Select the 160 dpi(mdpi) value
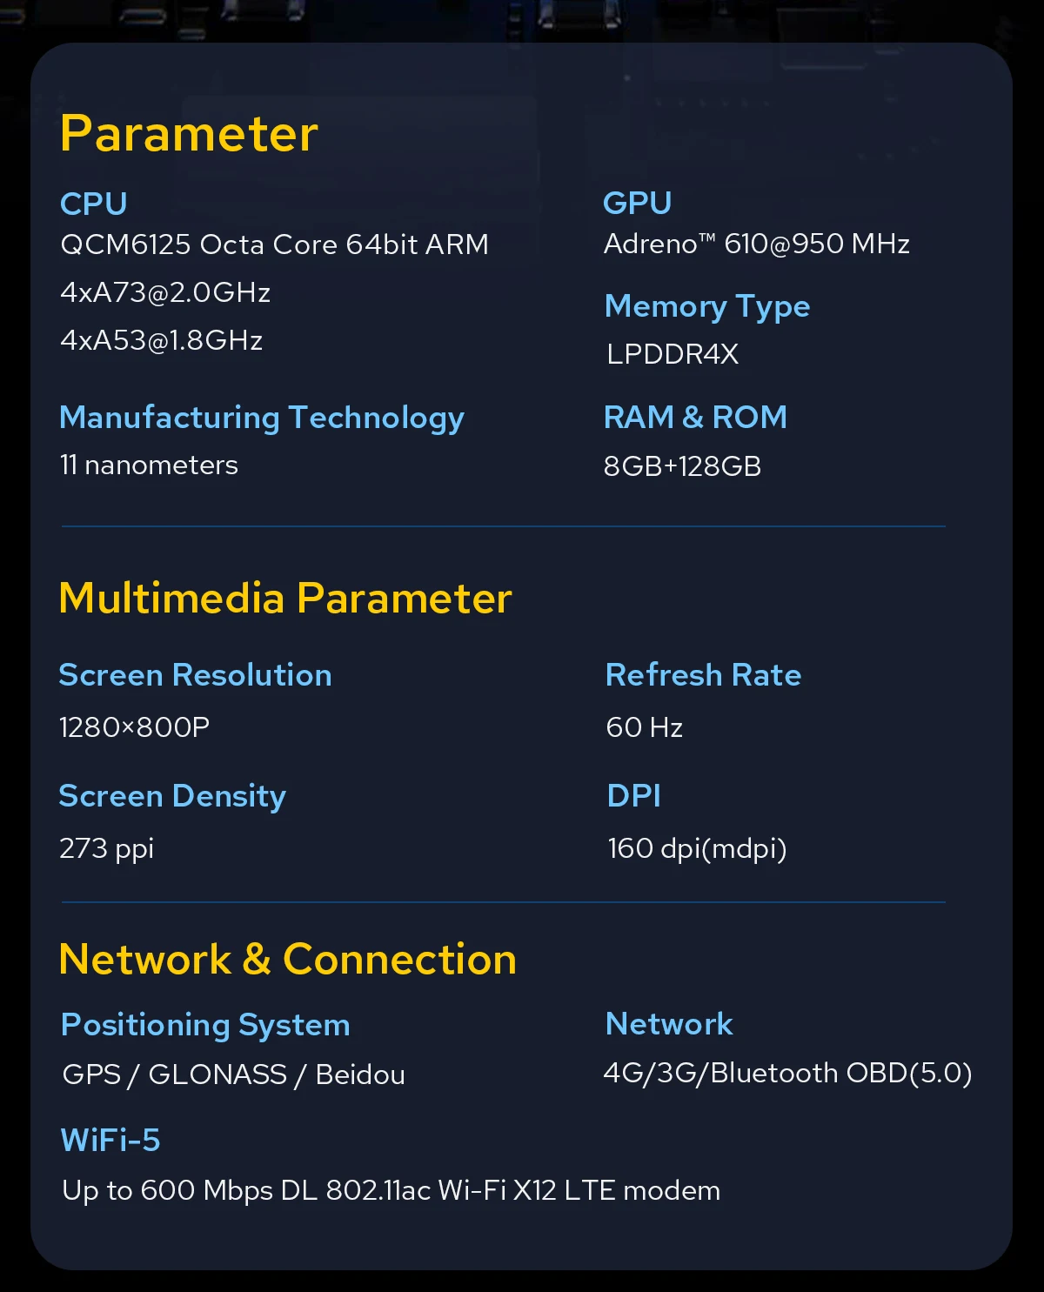Image resolution: width=1044 pixels, height=1292 pixels. click(697, 848)
